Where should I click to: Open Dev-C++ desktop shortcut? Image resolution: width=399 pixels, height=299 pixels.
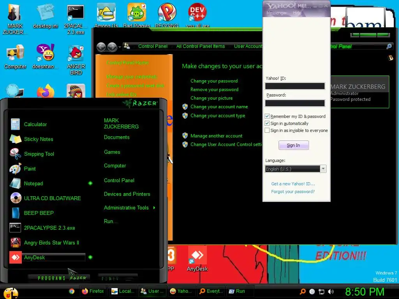coord(198,15)
